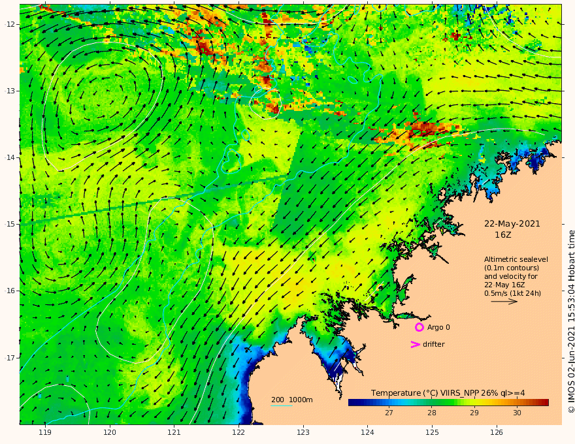The image size is (575, 444).
Task: Click the 'drifter' legend label
Action: pos(433,344)
